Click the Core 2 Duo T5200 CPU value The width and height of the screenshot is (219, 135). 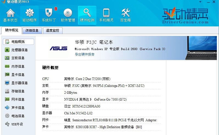point(87,79)
